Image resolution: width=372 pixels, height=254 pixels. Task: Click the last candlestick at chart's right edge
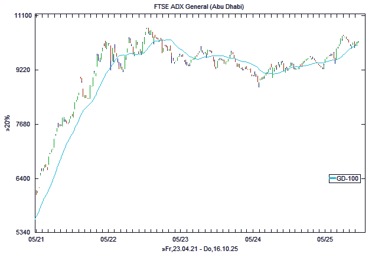tap(358, 42)
